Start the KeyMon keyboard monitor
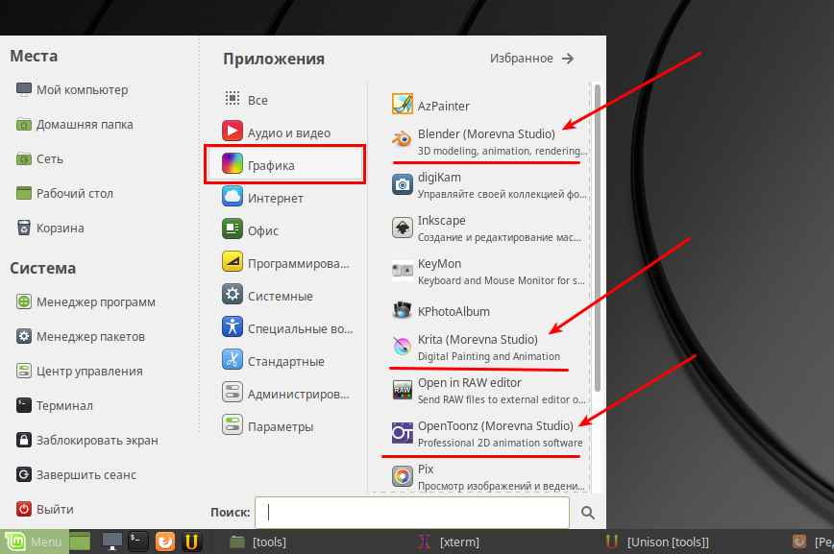Screen dimensions: 834x554 click(x=489, y=271)
